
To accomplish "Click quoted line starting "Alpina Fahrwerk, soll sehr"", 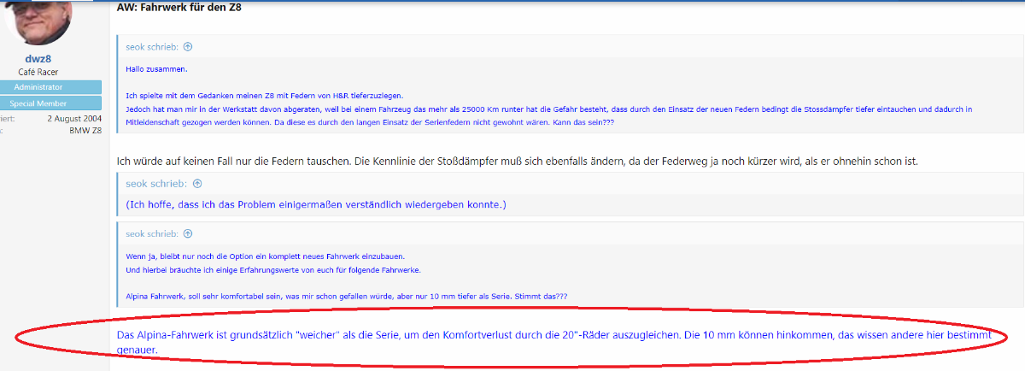I will [x=346, y=296].
